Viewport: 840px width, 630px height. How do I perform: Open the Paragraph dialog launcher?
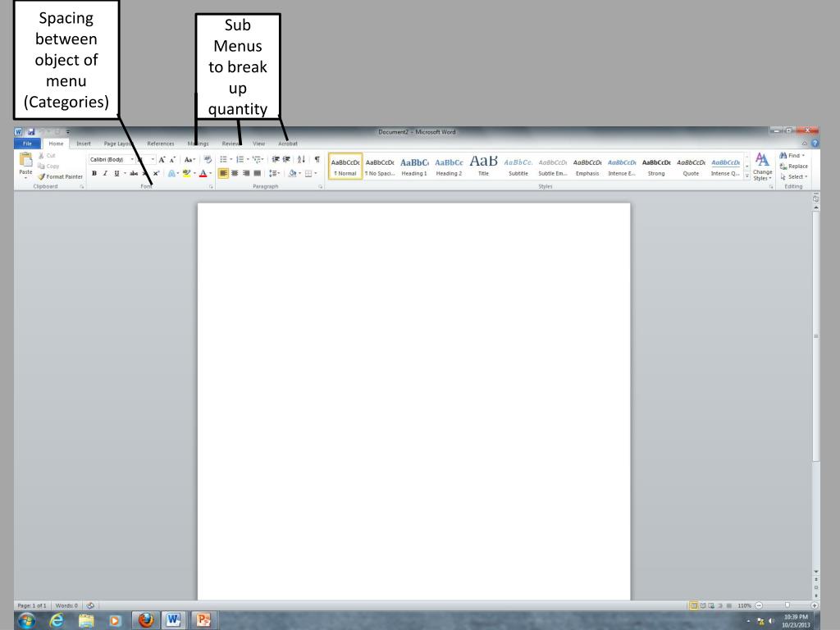321,186
